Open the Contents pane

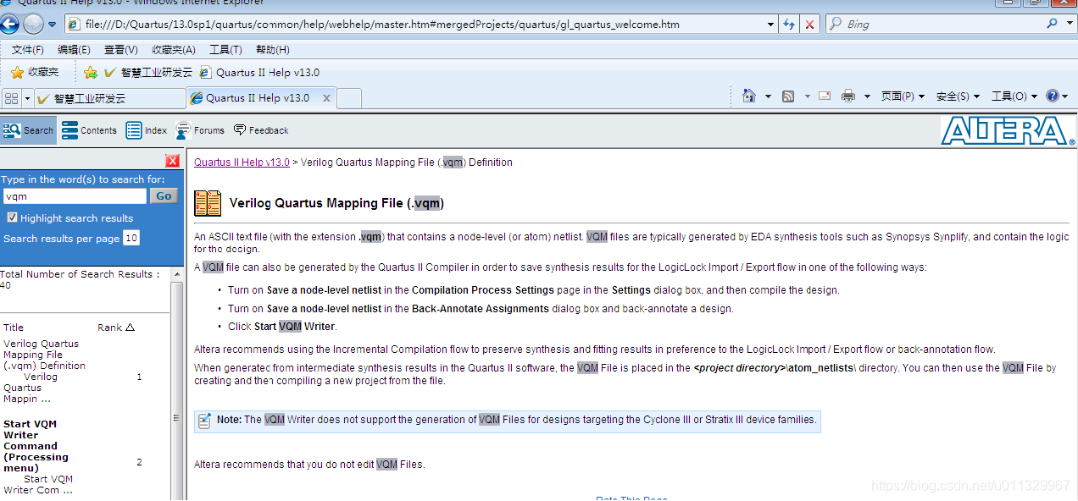89,130
